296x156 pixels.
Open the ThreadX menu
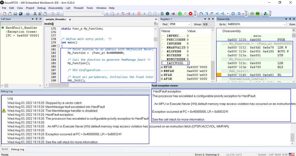[x=79, y=8]
